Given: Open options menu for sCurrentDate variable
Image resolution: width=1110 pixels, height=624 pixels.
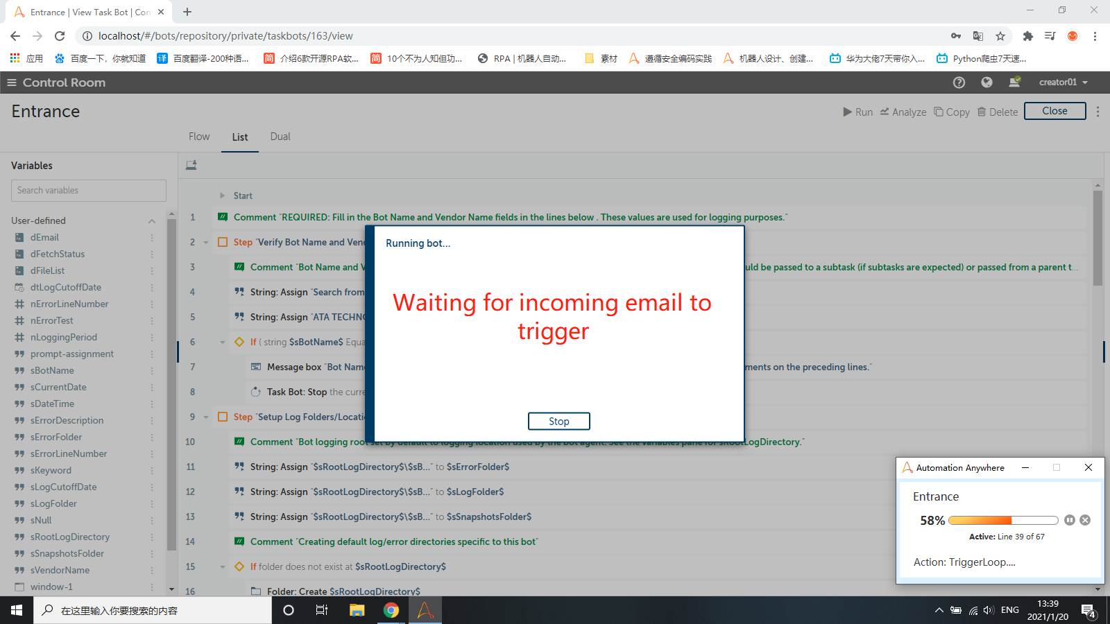Looking at the screenshot, I should 152,388.
